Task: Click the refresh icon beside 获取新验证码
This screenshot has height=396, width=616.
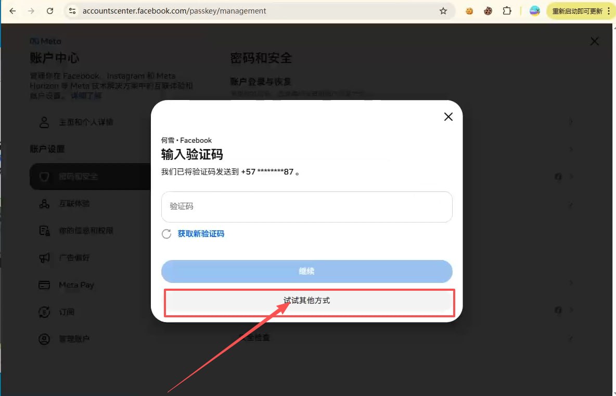Action: [x=166, y=234]
